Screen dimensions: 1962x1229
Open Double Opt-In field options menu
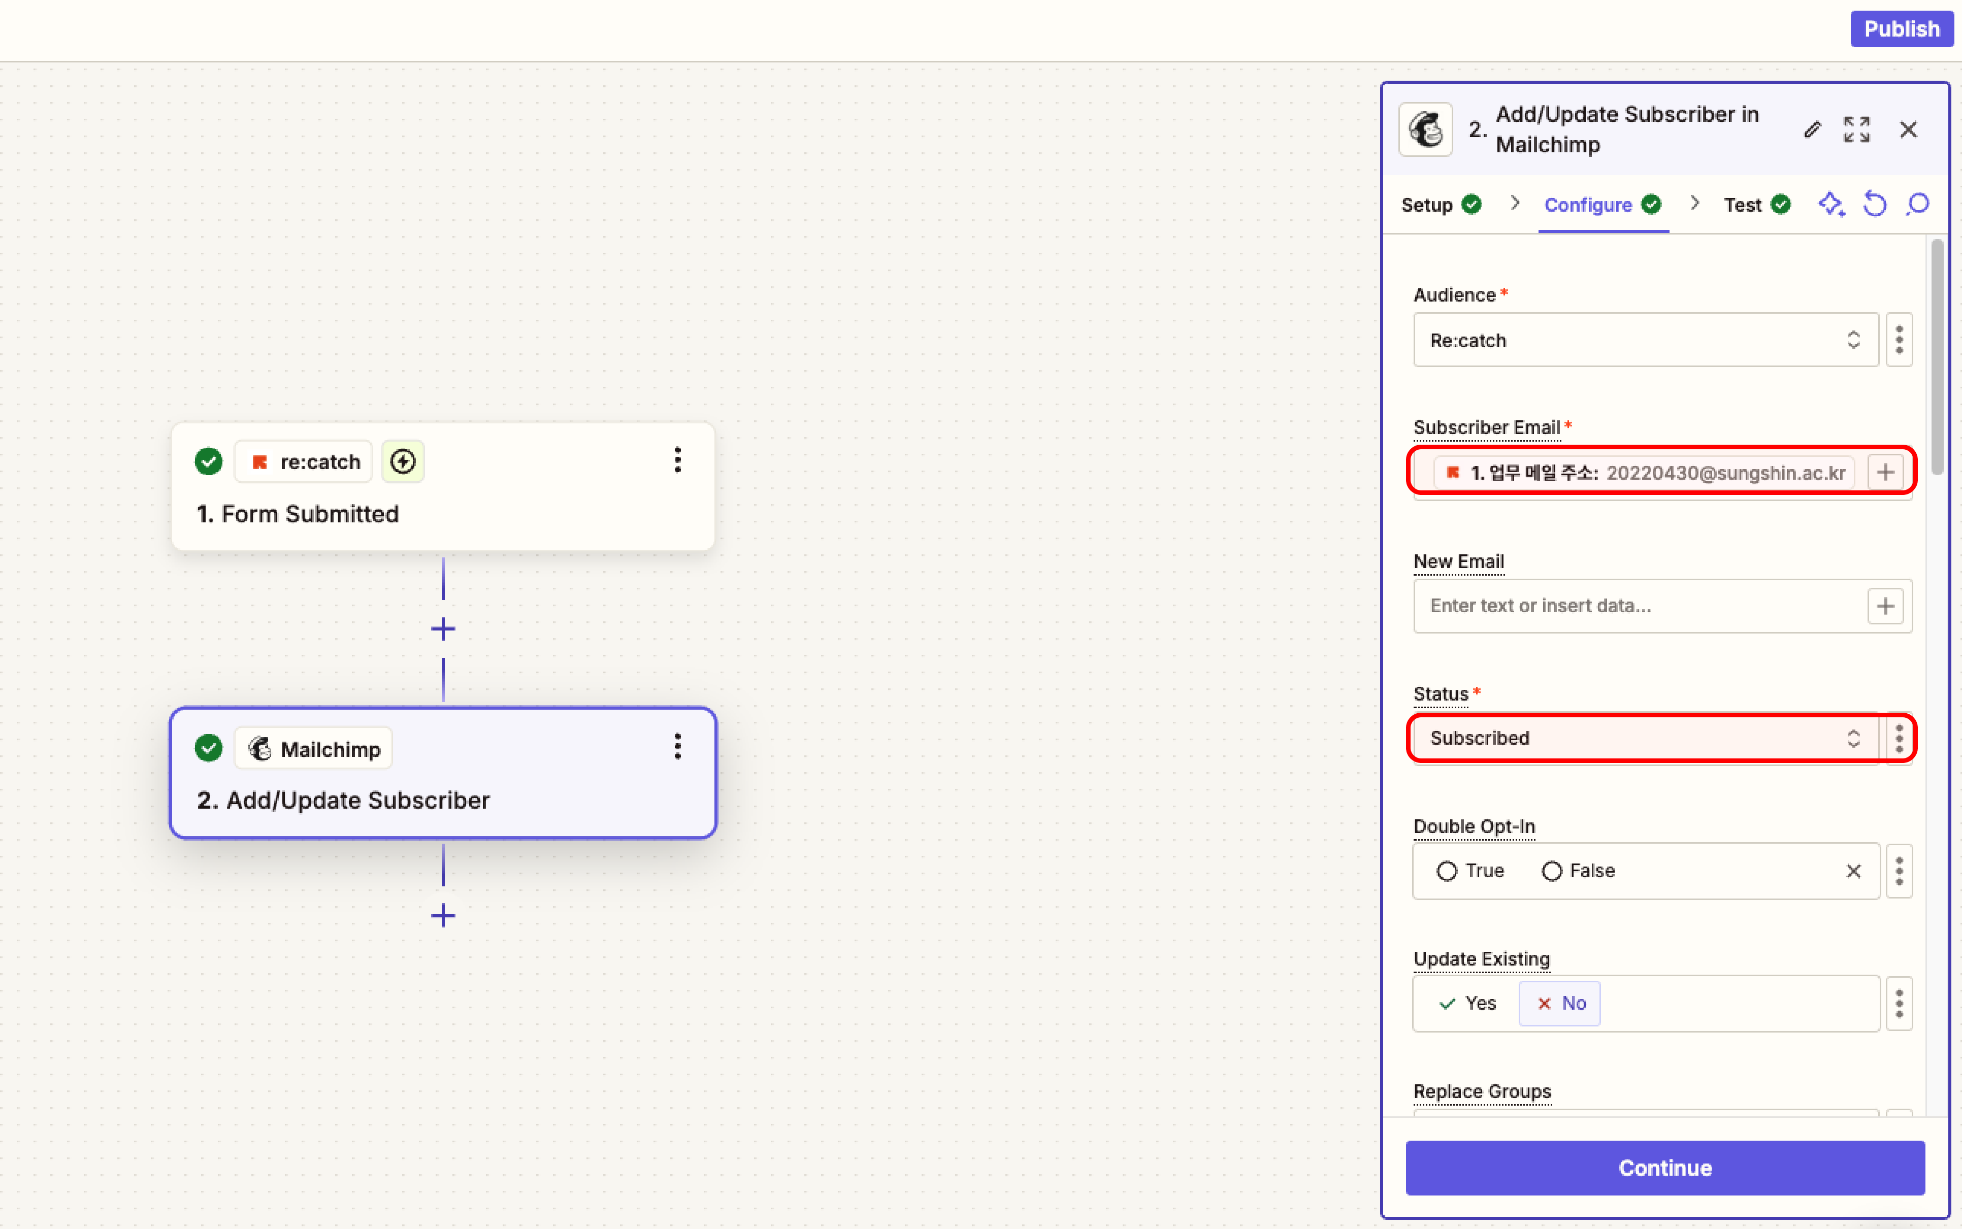[x=1899, y=871]
